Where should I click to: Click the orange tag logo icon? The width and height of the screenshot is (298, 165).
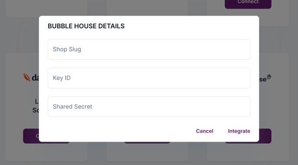click(x=27, y=77)
